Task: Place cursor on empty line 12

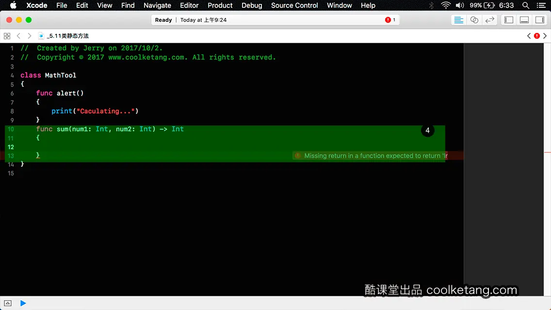Action: point(225,147)
